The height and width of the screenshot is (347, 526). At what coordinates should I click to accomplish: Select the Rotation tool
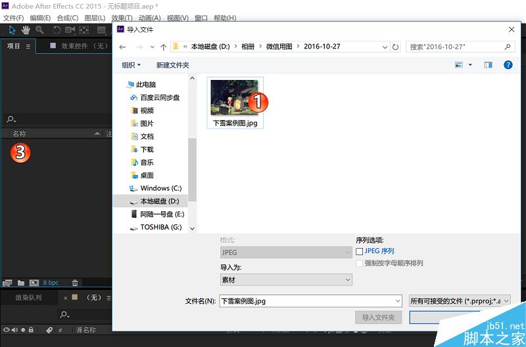[57, 30]
